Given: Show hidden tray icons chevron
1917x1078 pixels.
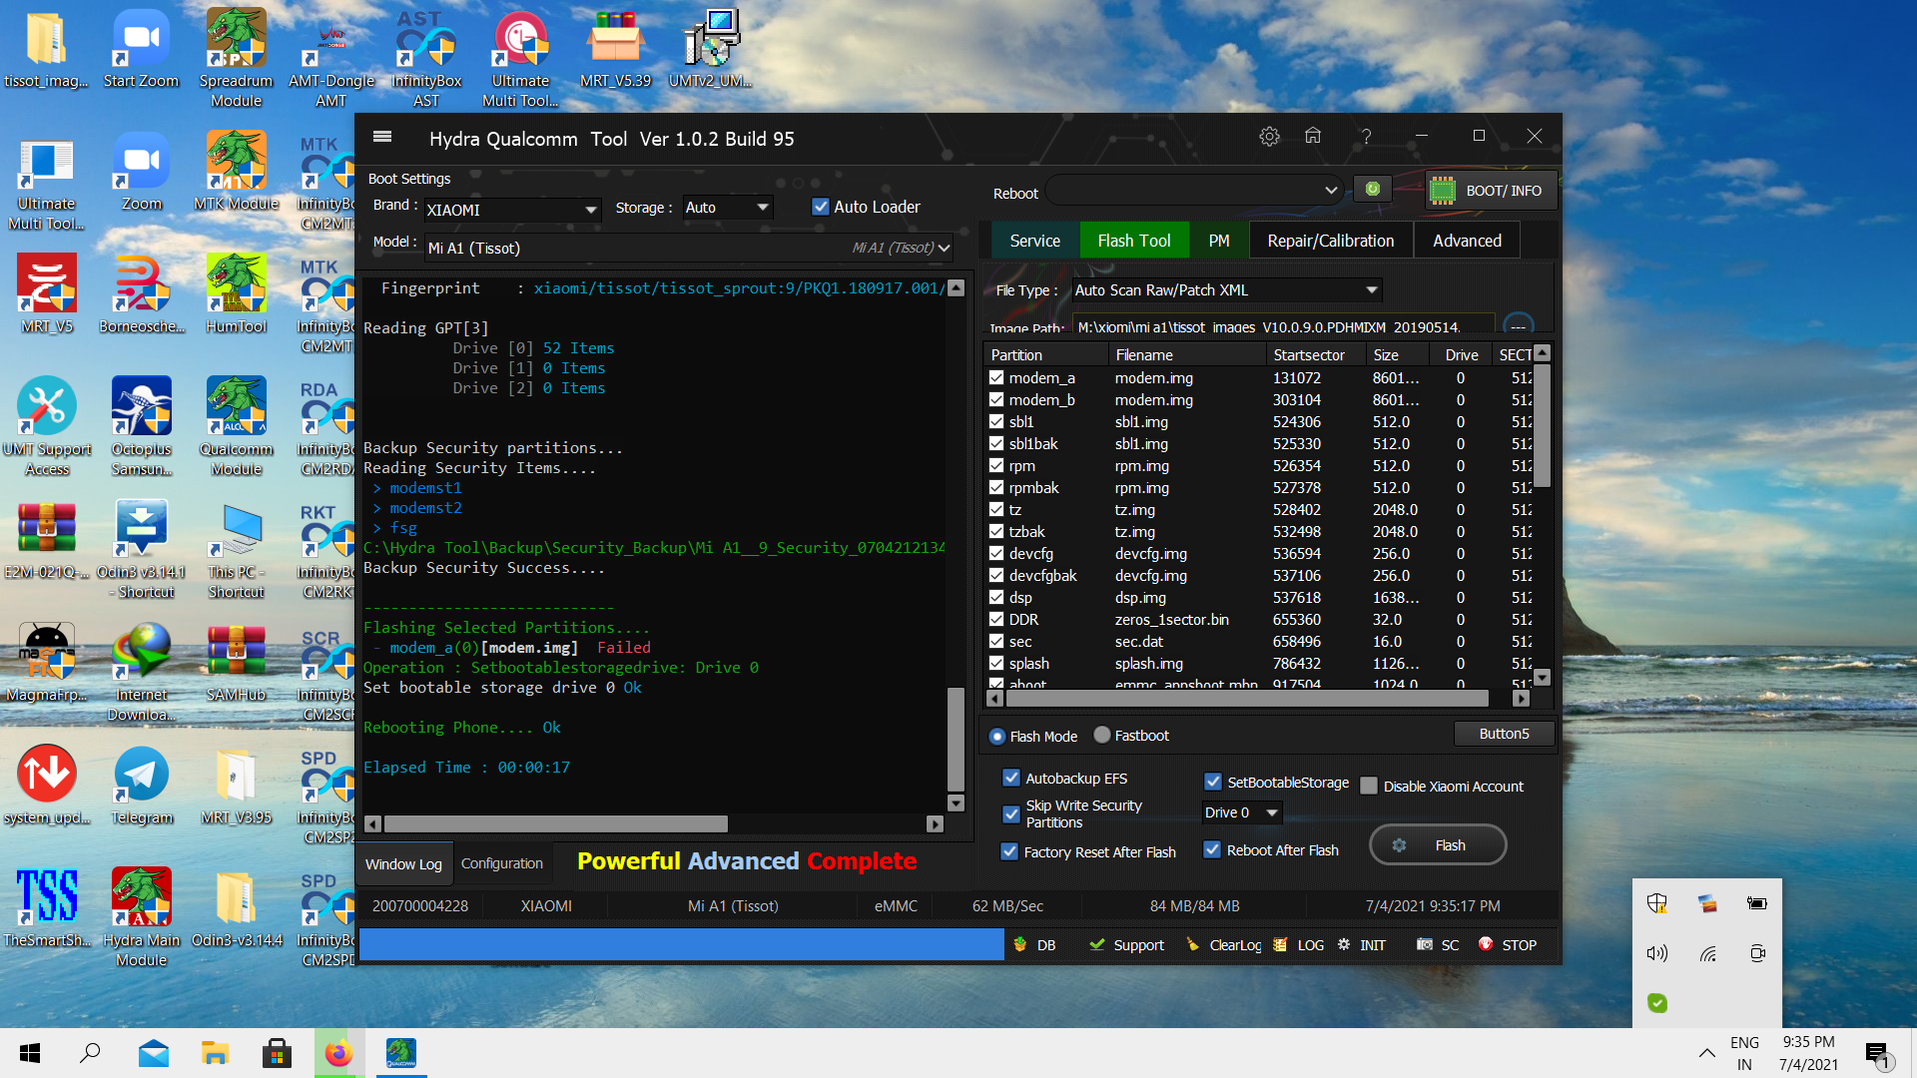Looking at the screenshot, I should (1706, 1053).
